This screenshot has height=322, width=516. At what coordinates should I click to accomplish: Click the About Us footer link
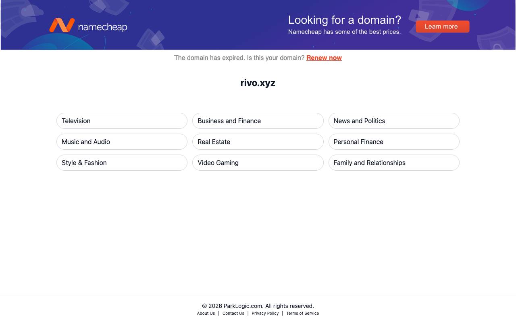(206, 313)
